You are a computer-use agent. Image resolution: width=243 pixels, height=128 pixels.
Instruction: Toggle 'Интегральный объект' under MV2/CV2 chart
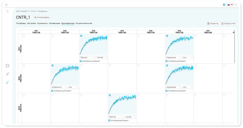click(52, 90)
